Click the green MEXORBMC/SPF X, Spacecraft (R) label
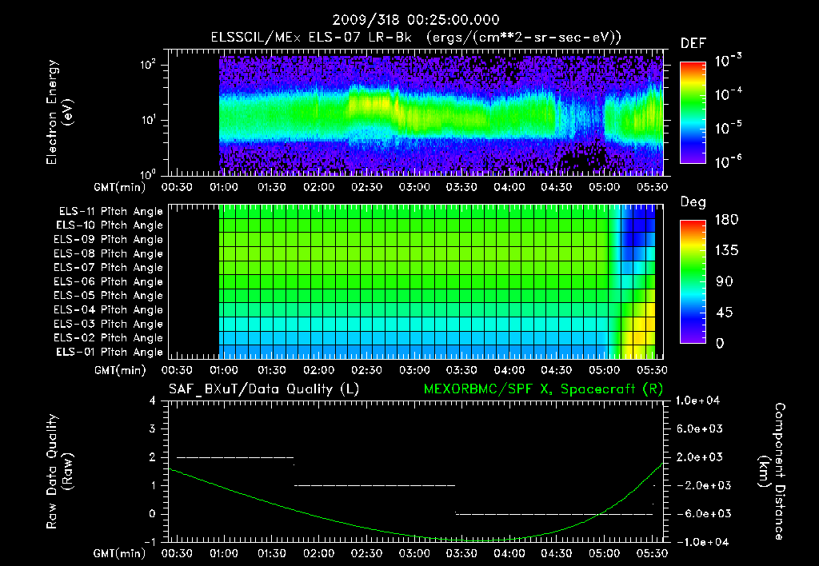The width and height of the screenshot is (819, 566). (x=543, y=389)
